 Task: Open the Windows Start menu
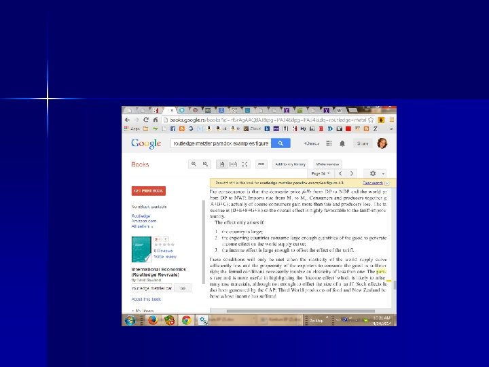coord(130,320)
